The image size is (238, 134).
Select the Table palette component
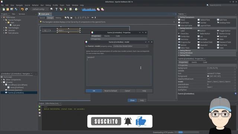221,48
